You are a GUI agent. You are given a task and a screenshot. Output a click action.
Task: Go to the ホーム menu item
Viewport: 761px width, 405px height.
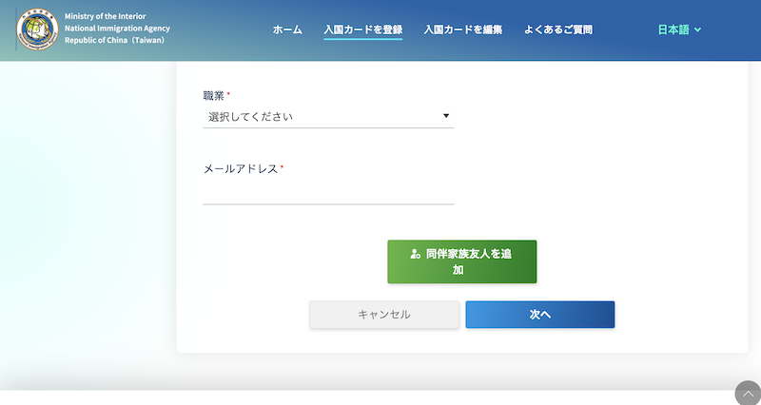click(287, 29)
